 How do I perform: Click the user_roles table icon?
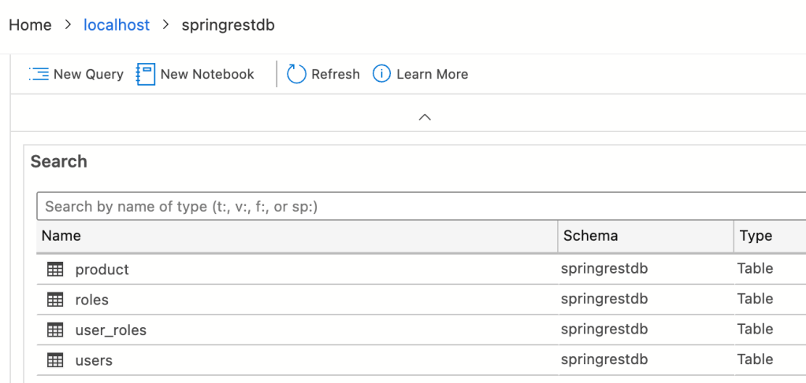click(55, 330)
